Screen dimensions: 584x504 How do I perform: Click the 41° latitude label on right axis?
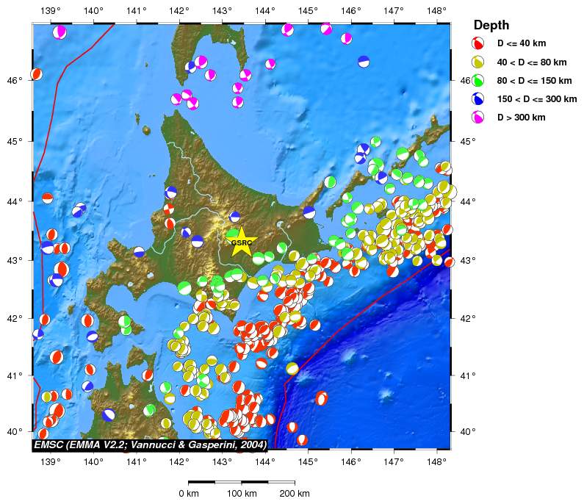468,375
